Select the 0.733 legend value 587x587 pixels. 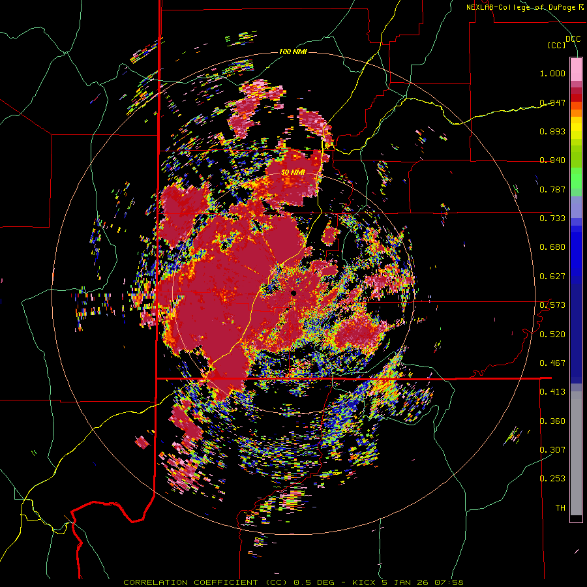click(x=552, y=218)
